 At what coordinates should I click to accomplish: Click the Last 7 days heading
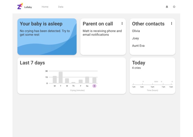(x=32, y=63)
